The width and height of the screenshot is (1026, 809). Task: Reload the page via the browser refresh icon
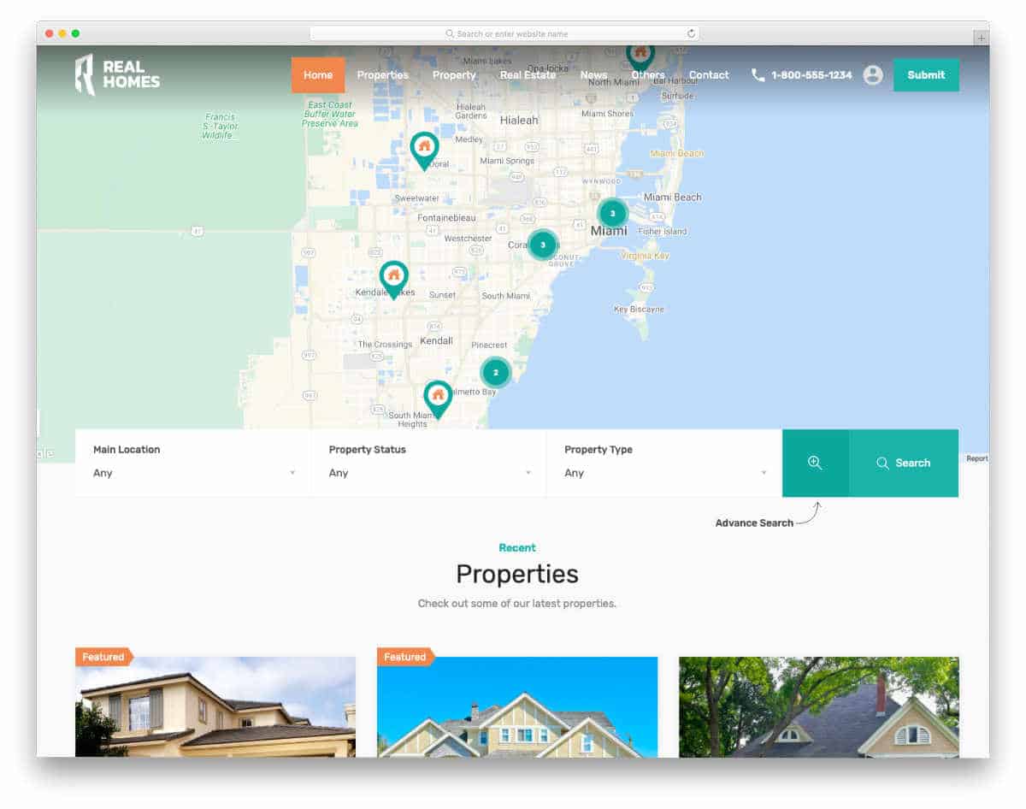pos(691,33)
